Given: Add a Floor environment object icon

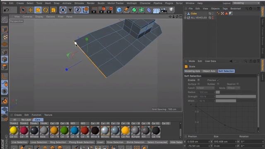Looking at the screenshot, I should (x=157, y=10).
